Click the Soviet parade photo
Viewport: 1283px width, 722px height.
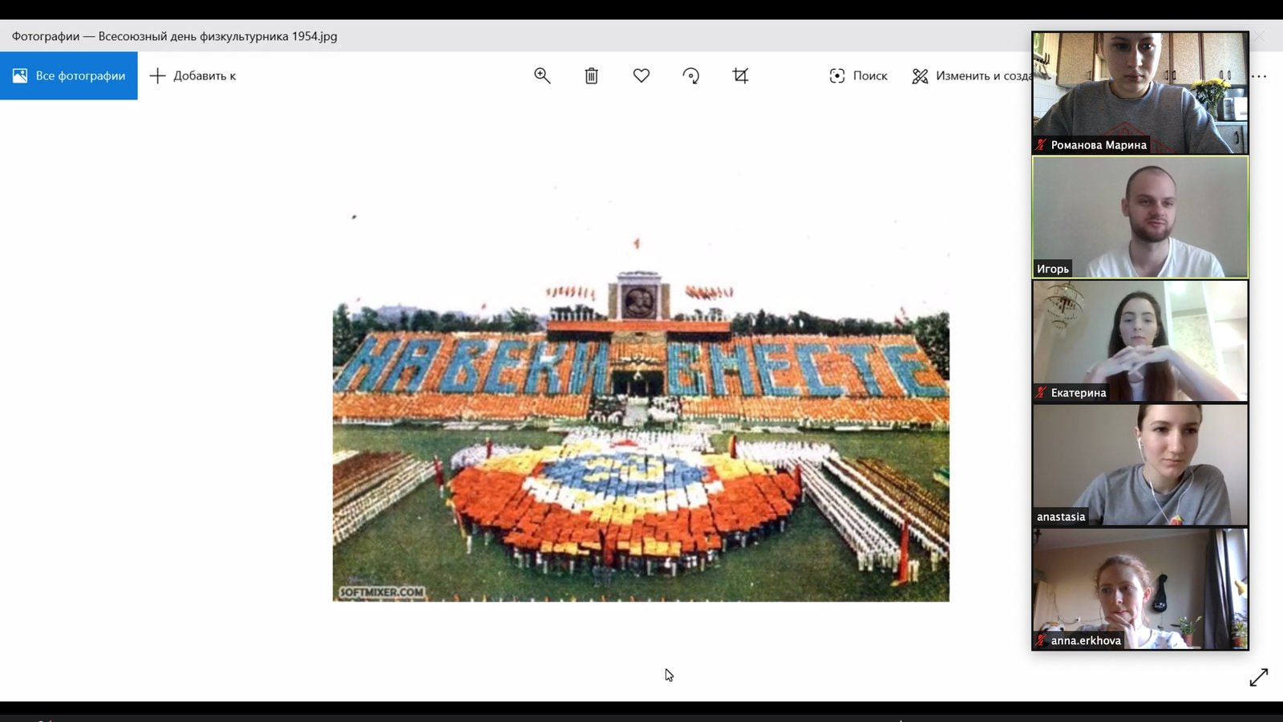pyautogui.click(x=641, y=449)
